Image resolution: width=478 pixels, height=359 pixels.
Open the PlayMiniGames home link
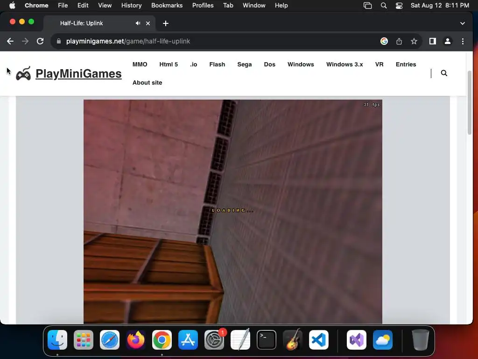(78, 73)
